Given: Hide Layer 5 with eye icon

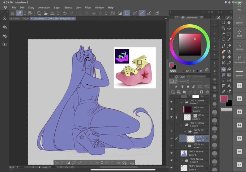Looking at the screenshot, I should click(171, 153).
